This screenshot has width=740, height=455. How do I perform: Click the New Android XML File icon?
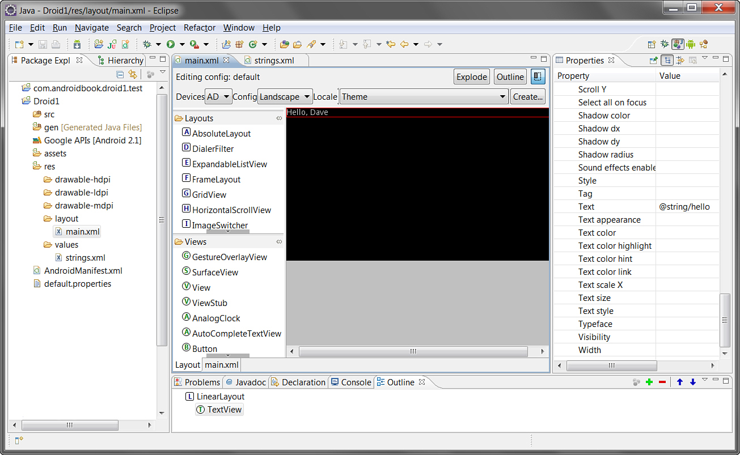[125, 44]
